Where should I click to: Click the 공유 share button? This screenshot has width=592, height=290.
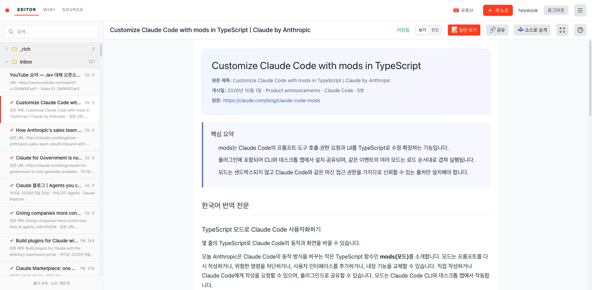[497, 30]
